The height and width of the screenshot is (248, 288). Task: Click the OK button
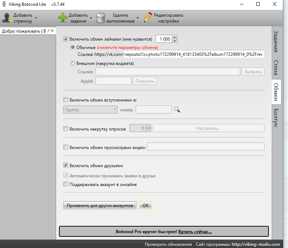(146, 205)
